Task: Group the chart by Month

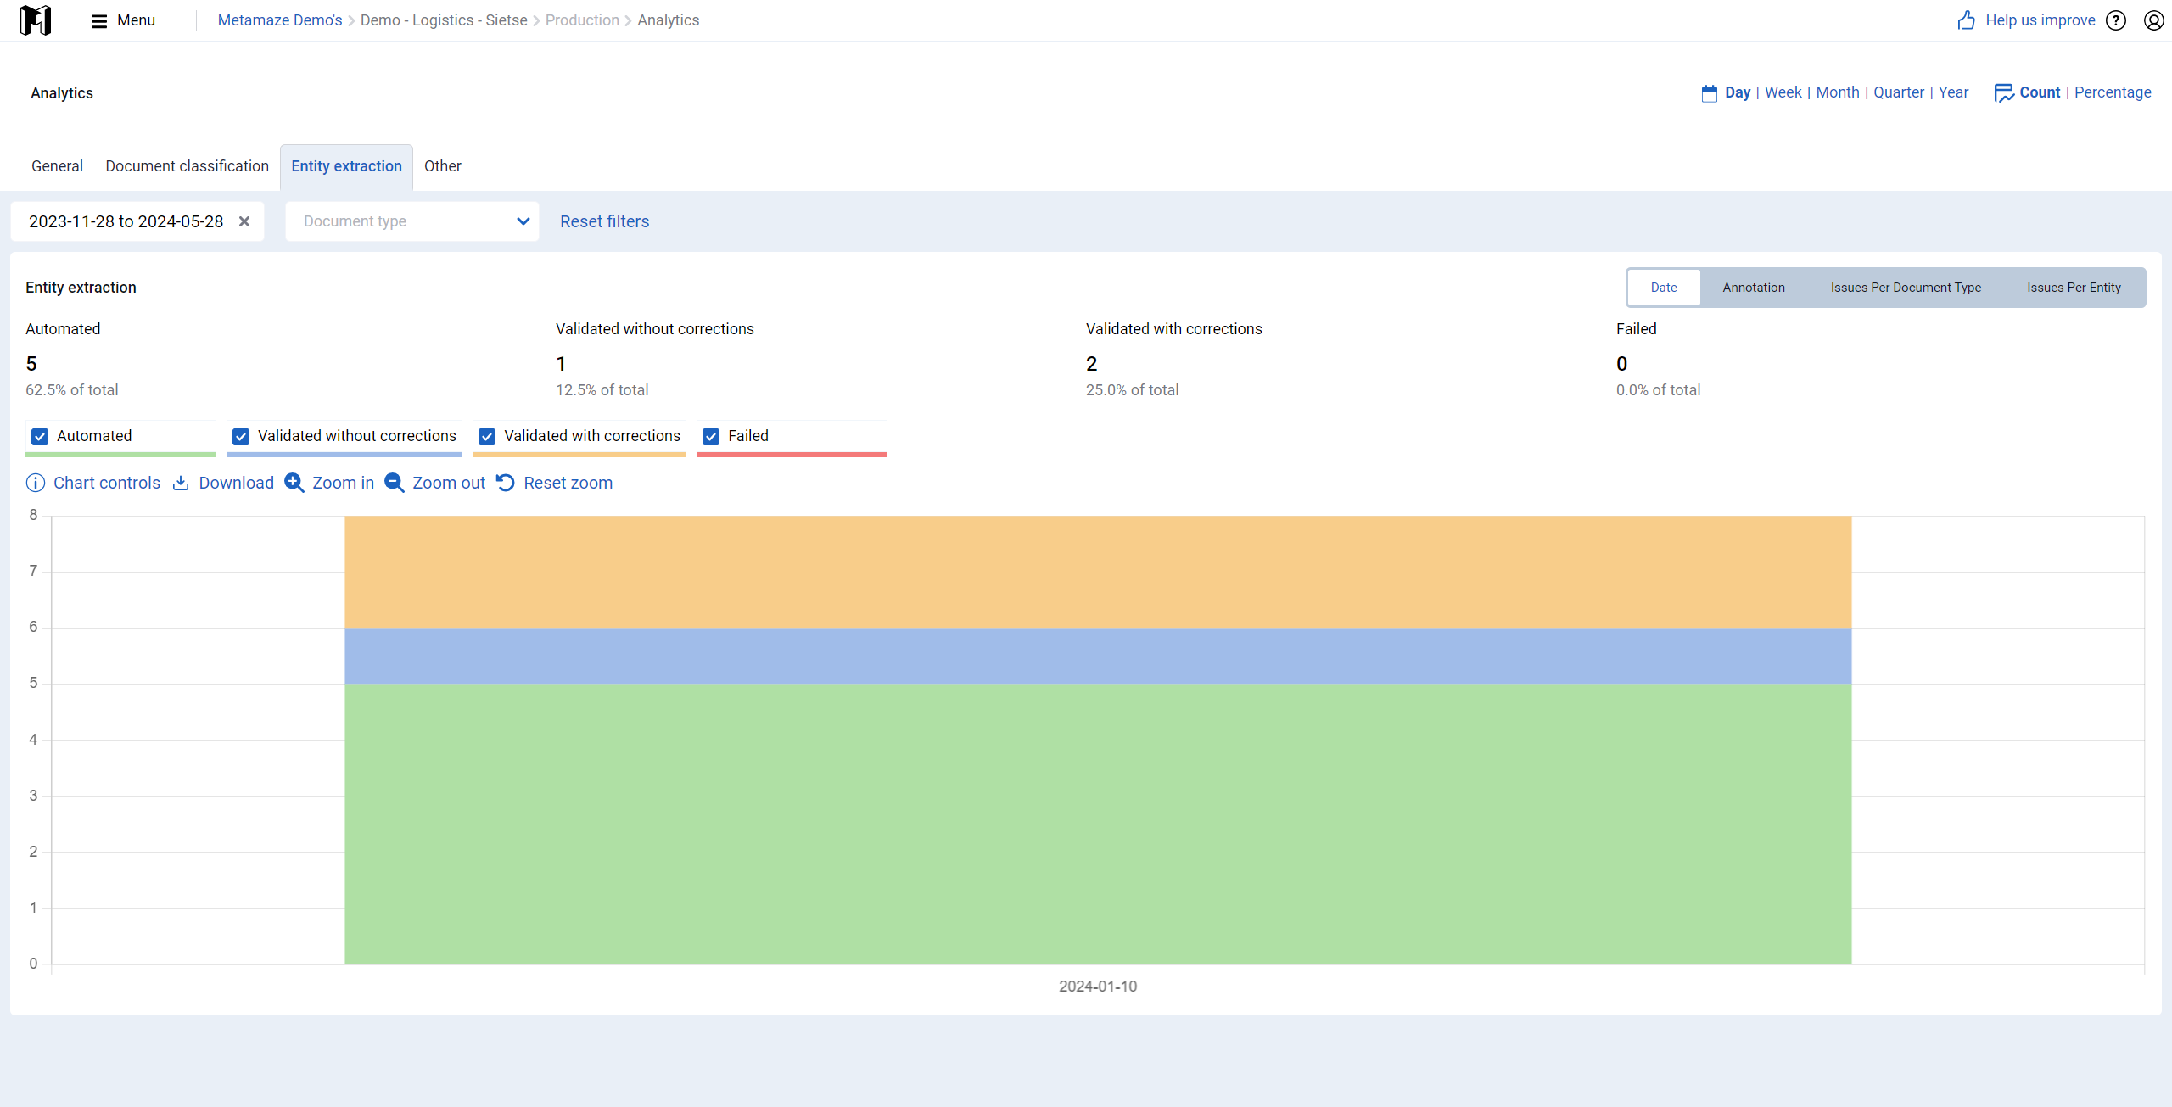Action: [1838, 92]
